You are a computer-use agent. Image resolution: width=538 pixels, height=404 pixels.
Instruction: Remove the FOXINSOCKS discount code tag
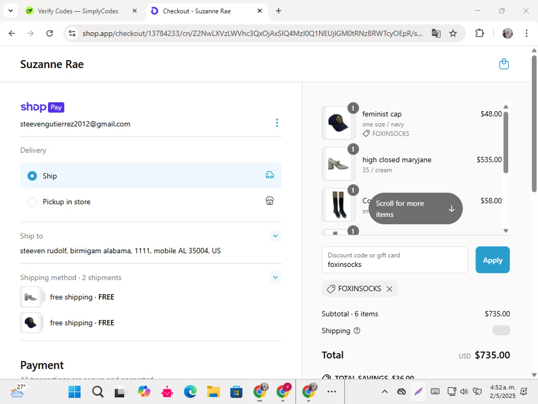tap(390, 289)
